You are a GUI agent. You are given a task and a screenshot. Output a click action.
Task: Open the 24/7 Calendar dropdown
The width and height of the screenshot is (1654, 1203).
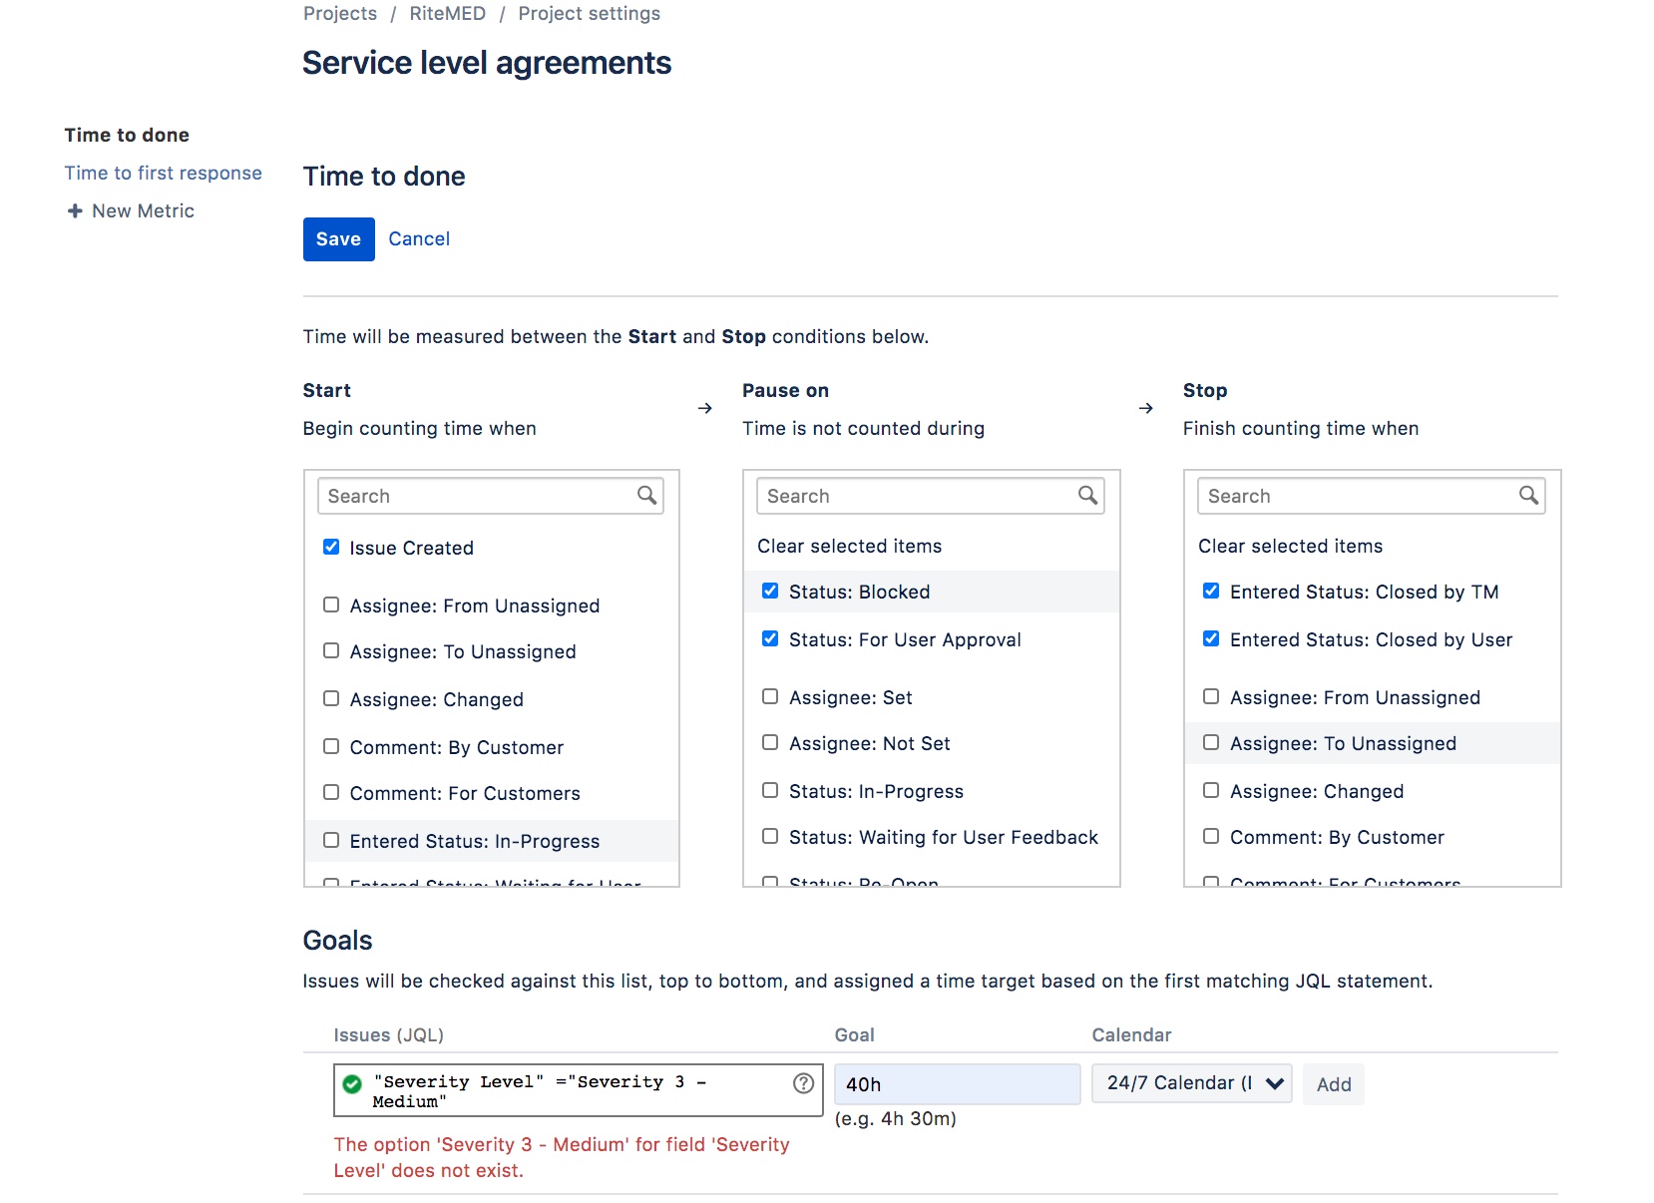[x=1192, y=1083]
